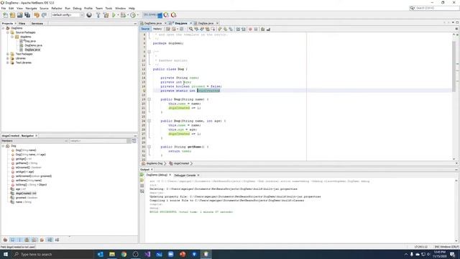Open the Debug Project dropdown arrow
460x259 pixels.
128,15
